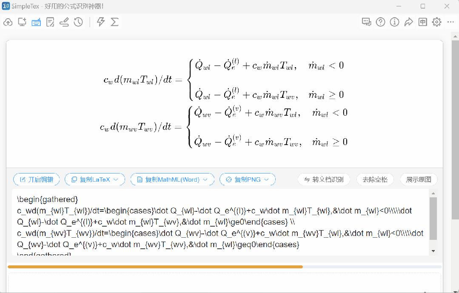
Task: Click the cloud upload image icon
Action: pyautogui.click(x=8, y=22)
